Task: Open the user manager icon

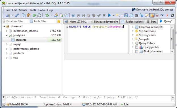Action: [56, 15]
